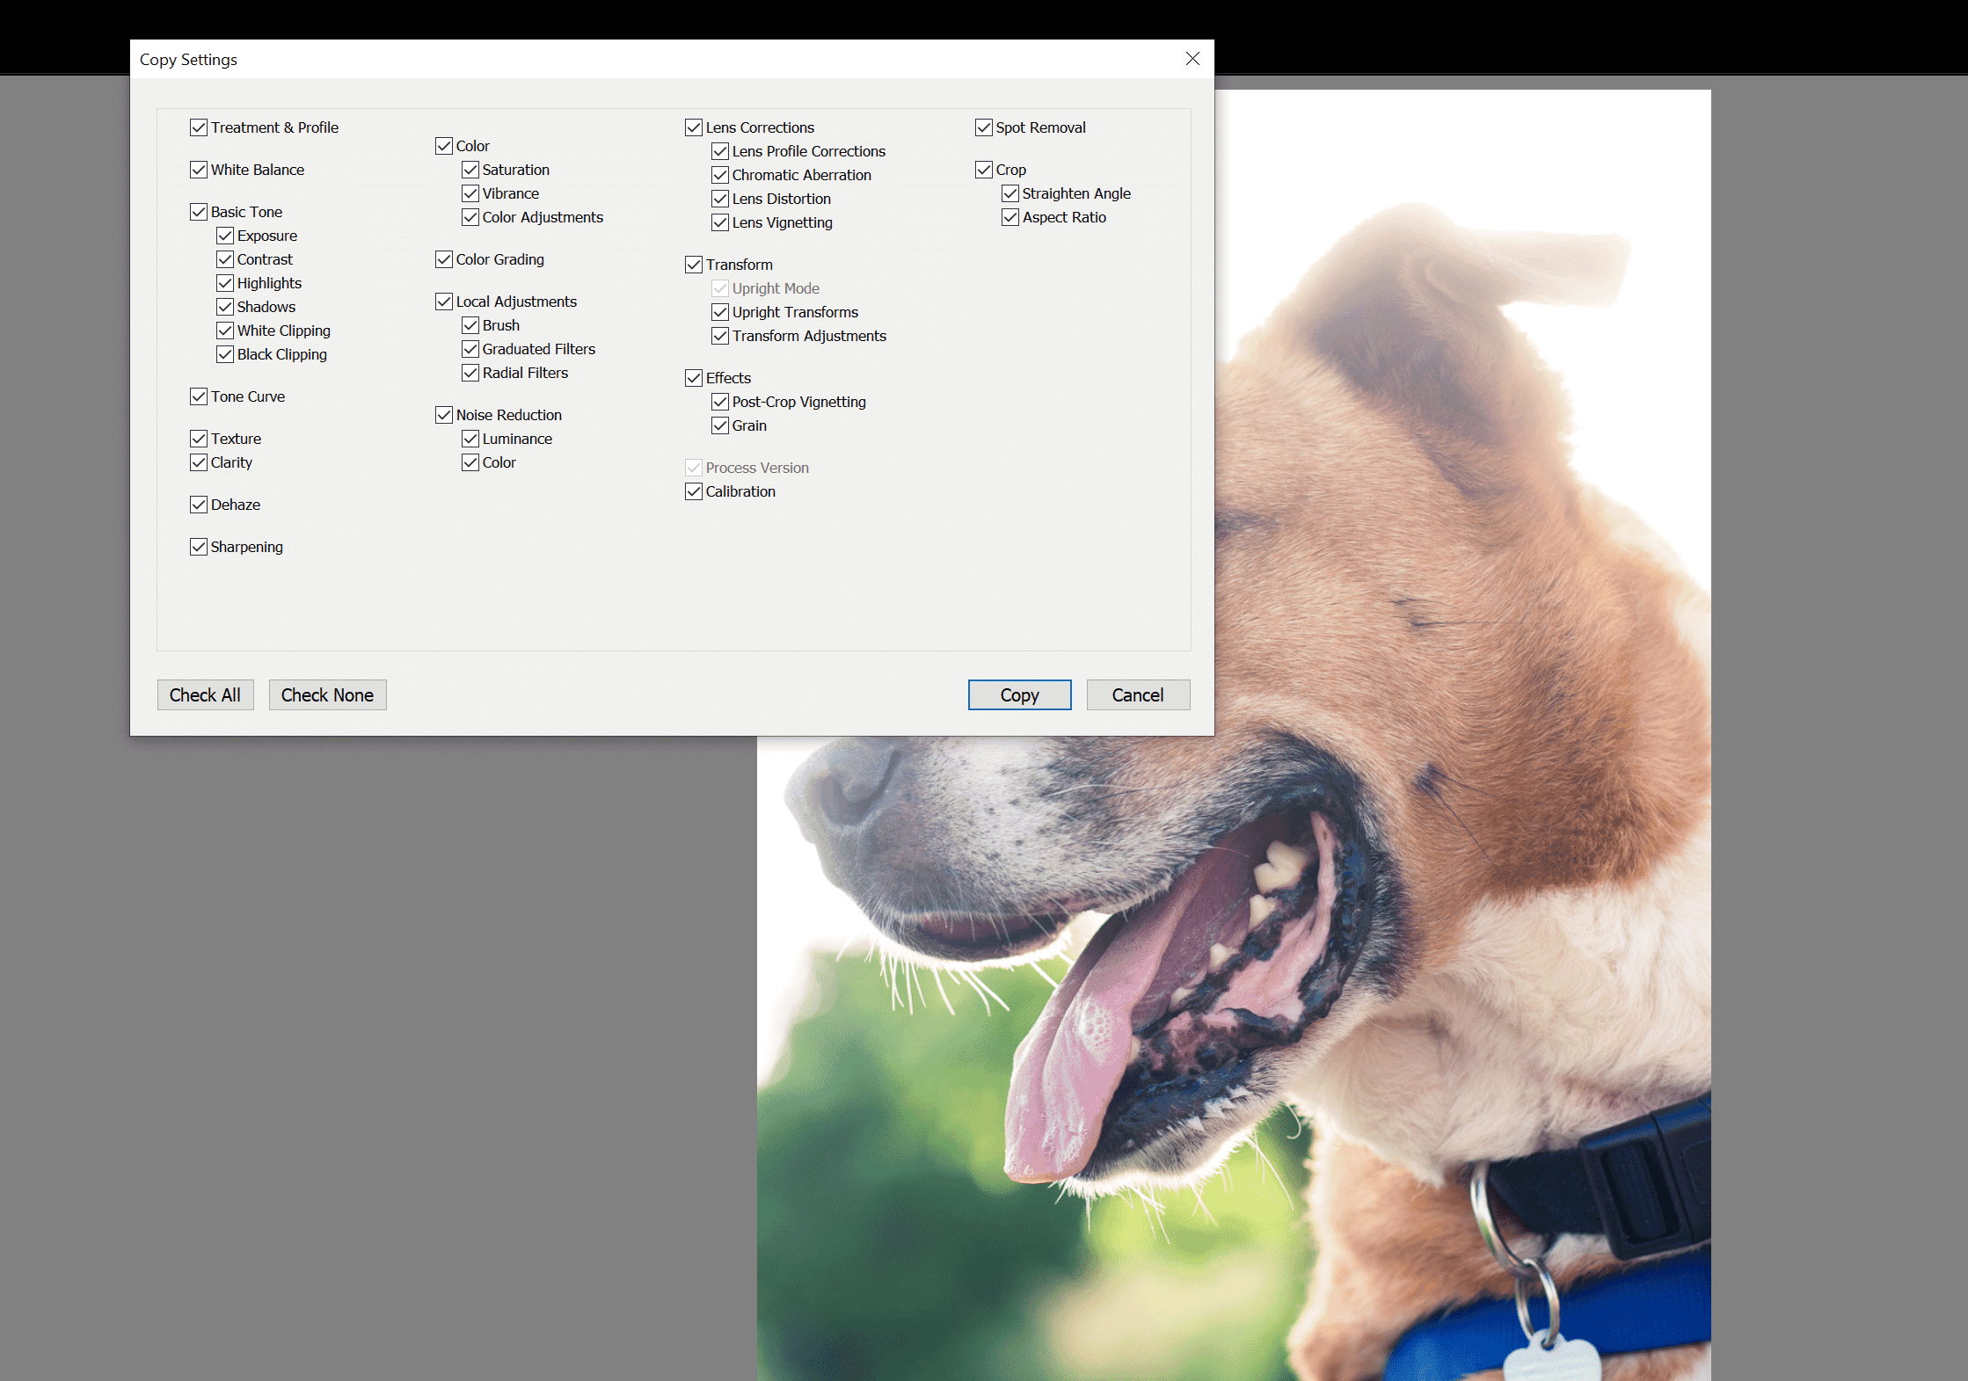The image size is (1968, 1381).
Task: Cancel the Copy Settings dialog
Action: click(x=1138, y=694)
